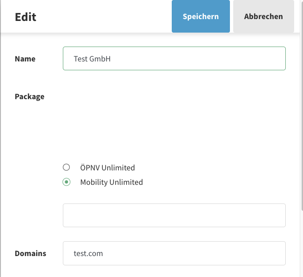
Task: Click the "Mobility Unlimited" option label
Action: pyautogui.click(x=111, y=182)
